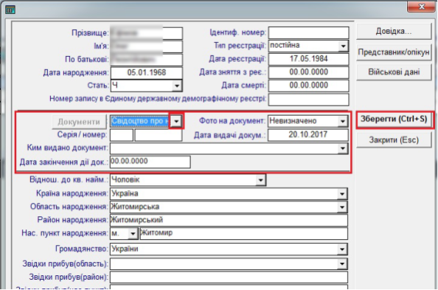Close the dialog with the X button

tap(421, 7)
